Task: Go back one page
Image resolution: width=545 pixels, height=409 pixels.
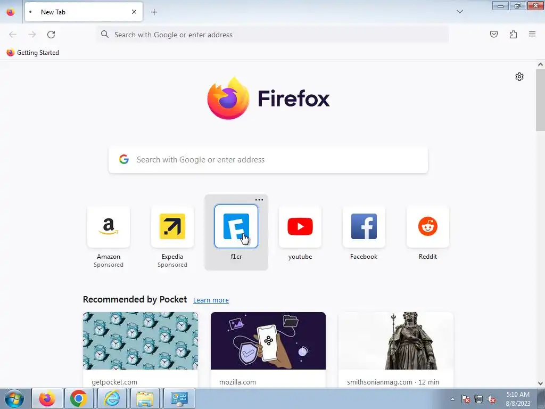Action: 13,35
